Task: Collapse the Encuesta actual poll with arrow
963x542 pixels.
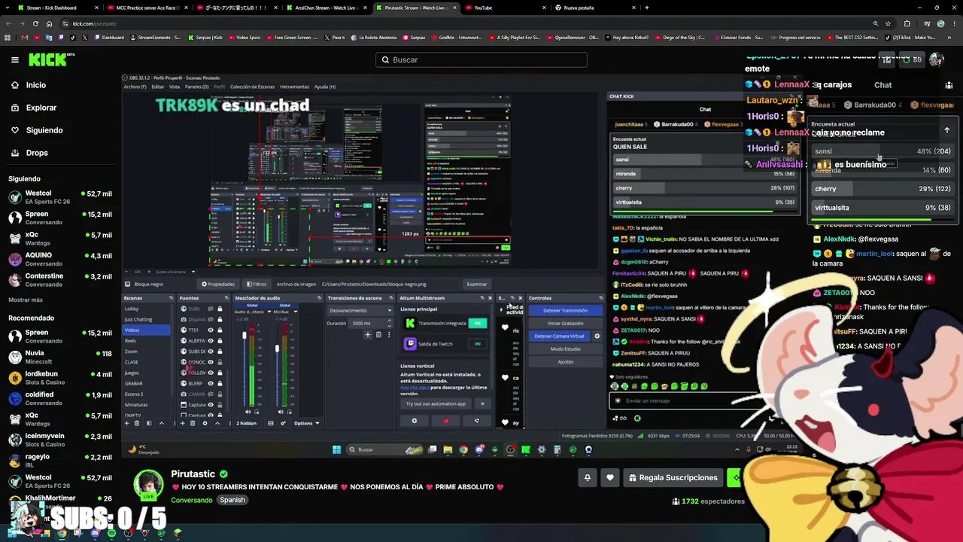Action: [x=947, y=130]
